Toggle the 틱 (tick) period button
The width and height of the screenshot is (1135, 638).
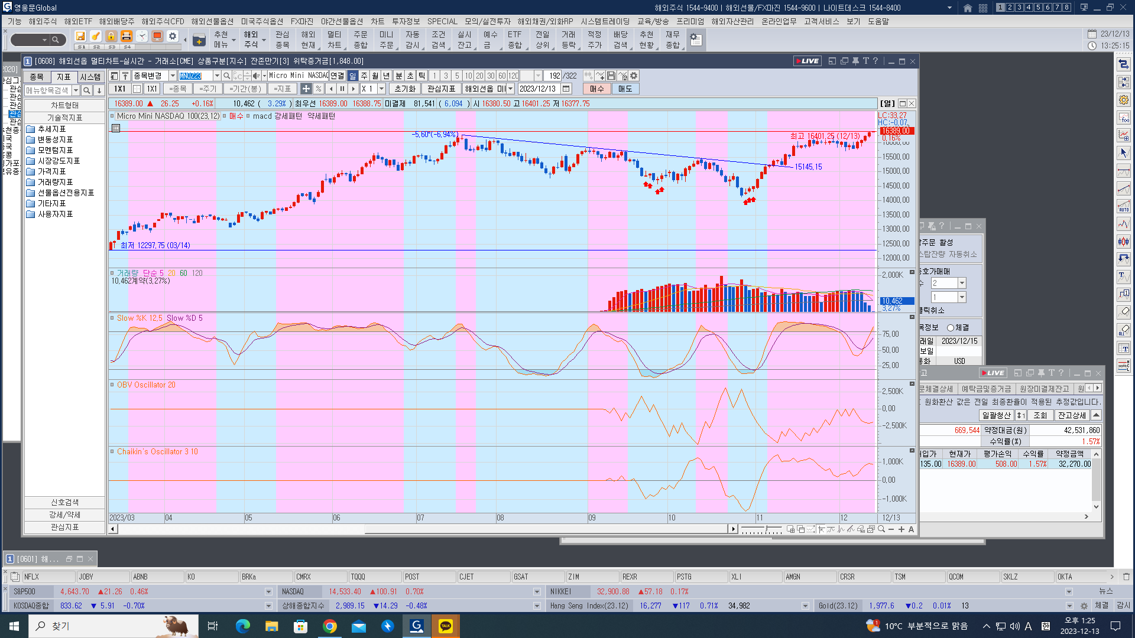(x=421, y=76)
